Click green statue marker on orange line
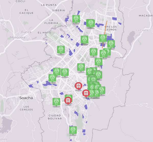Viewport: 153px width, 142px height. (103, 38)
